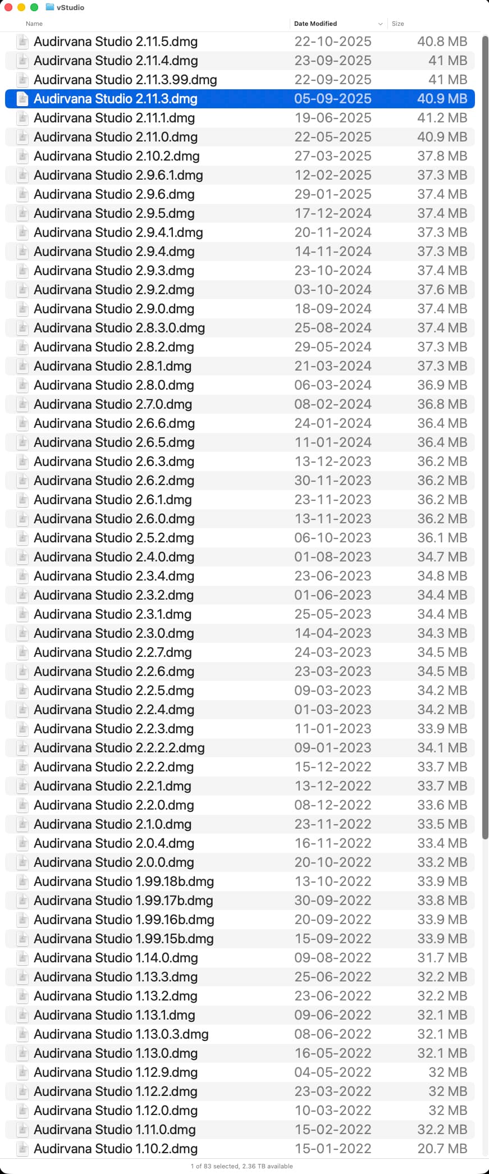Click the green zoom window button
This screenshot has width=489, height=1174.
pyautogui.click(x=34, y=7)
